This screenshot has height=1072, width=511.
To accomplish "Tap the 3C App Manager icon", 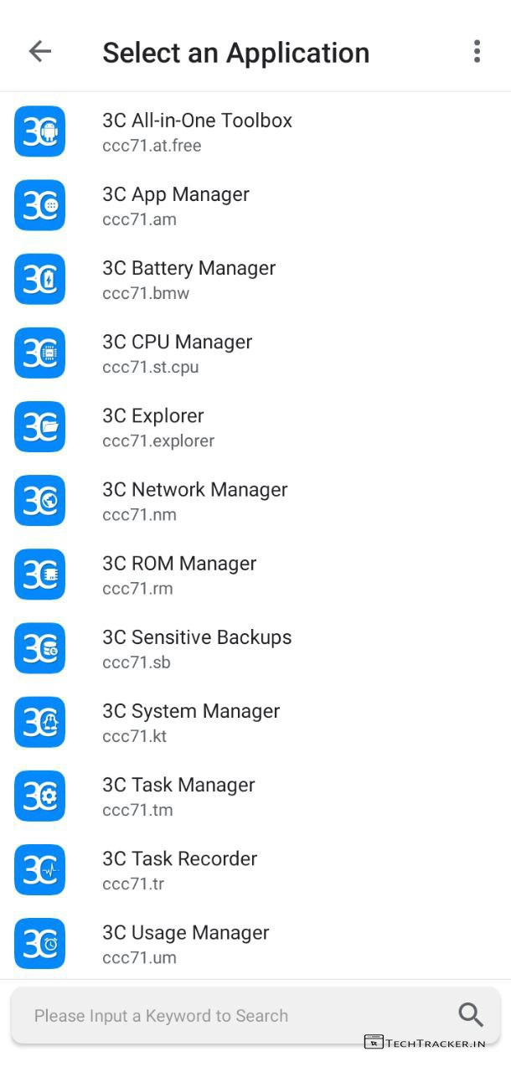I will click(39, 205).
